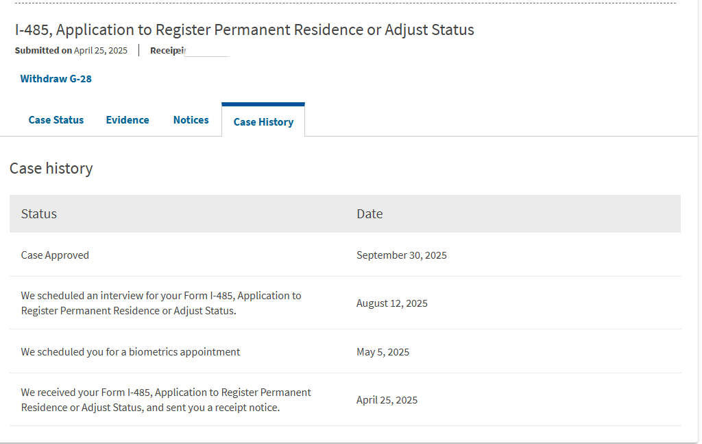702x444 pixels.
Task: Select the biometrics appointment status entry
Action: (x=130, y=352)
